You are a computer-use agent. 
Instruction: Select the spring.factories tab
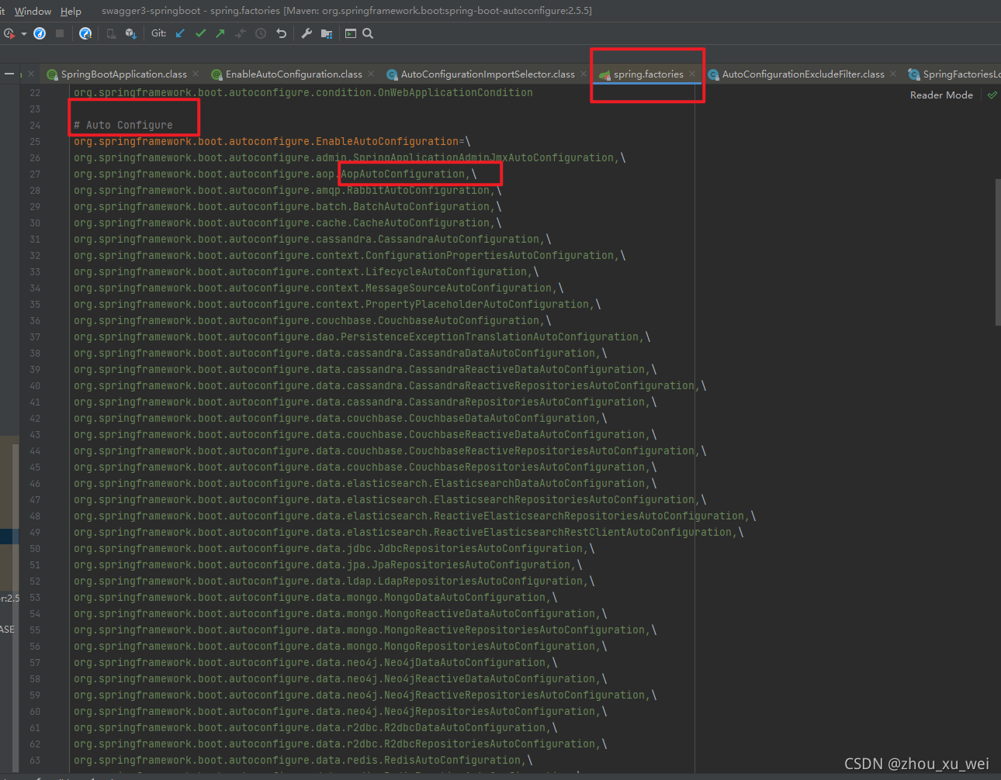point(649,74)
